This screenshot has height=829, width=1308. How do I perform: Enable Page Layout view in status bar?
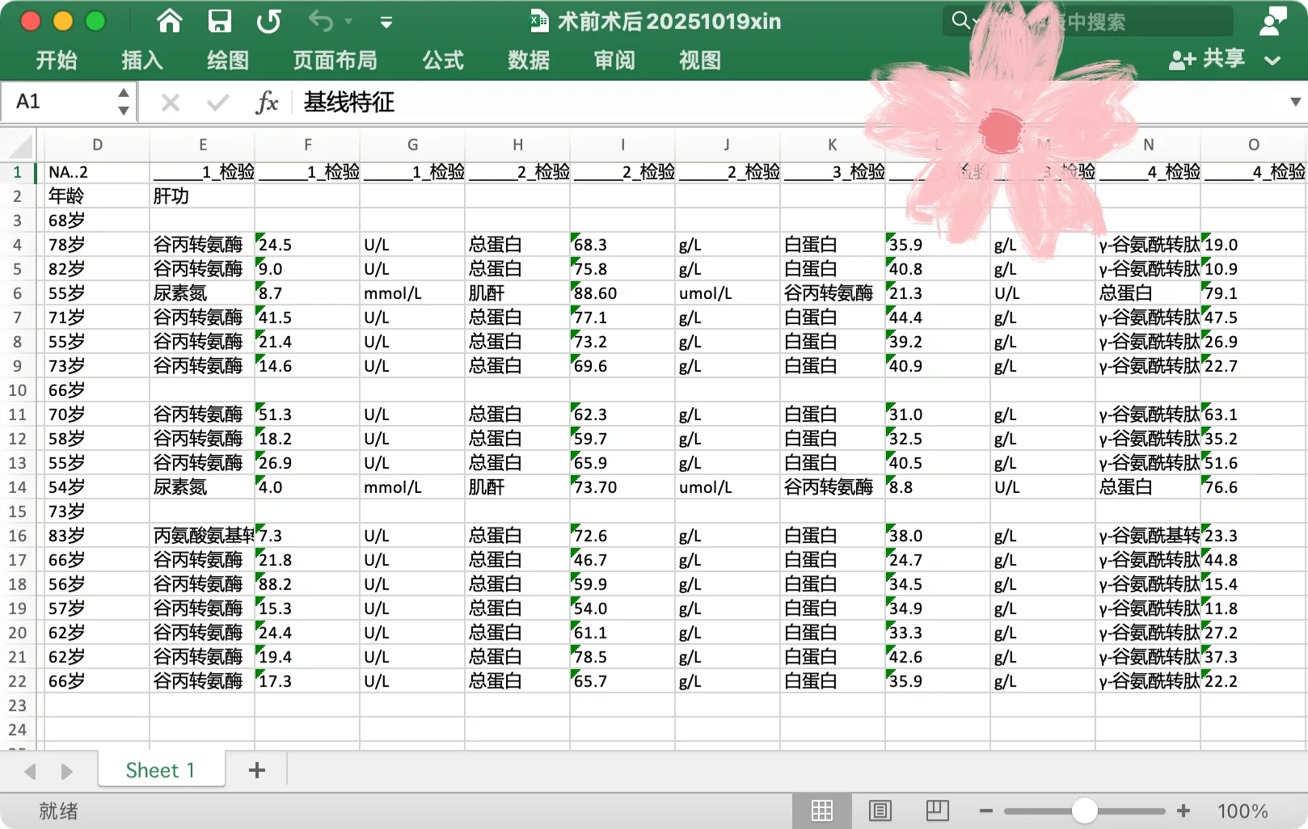880,810
